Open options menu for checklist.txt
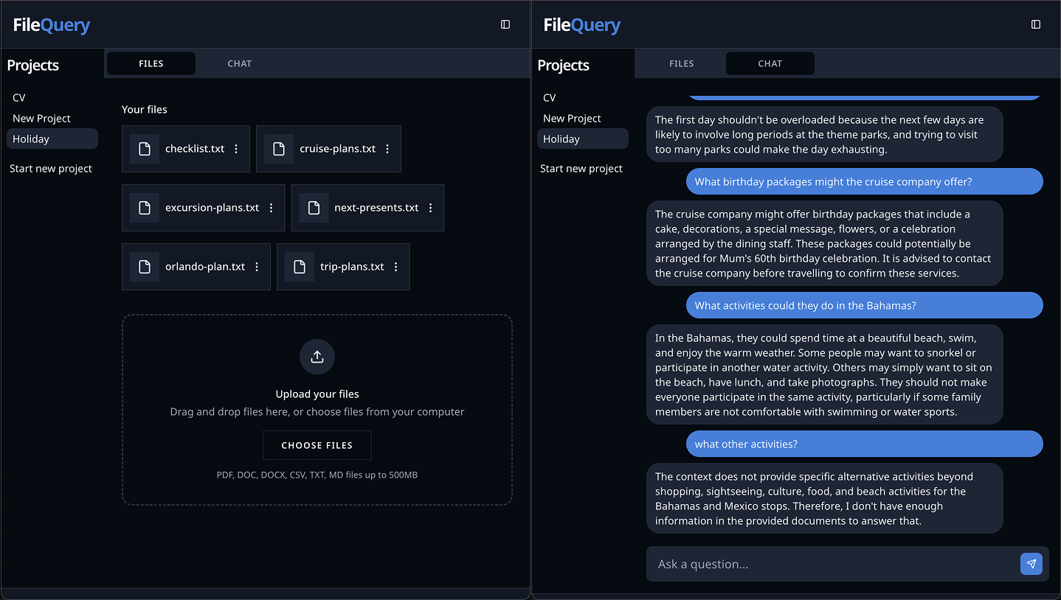The width and height of the screenshot is (1061, 600). (x=236, y=149)
